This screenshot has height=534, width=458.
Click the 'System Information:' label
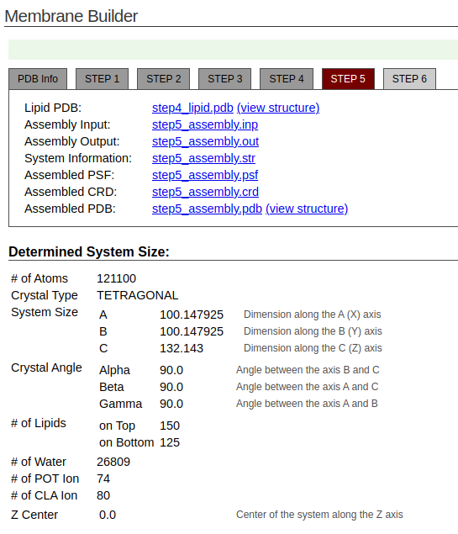tap(78, 158)
